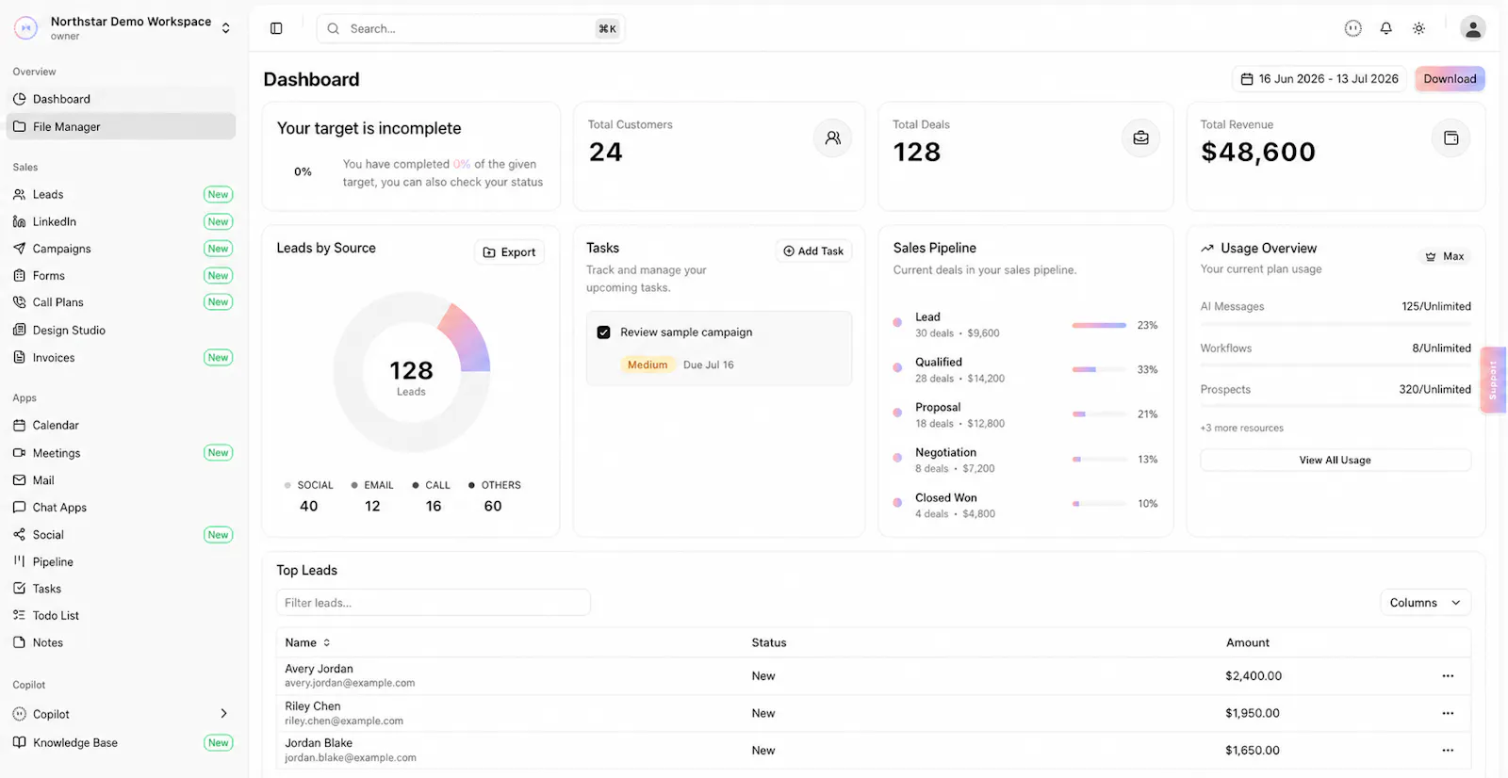The image size is (1508, 778).
Task: Click the Amount column header
Action: pyautogui.click(x=1248, y=642)
